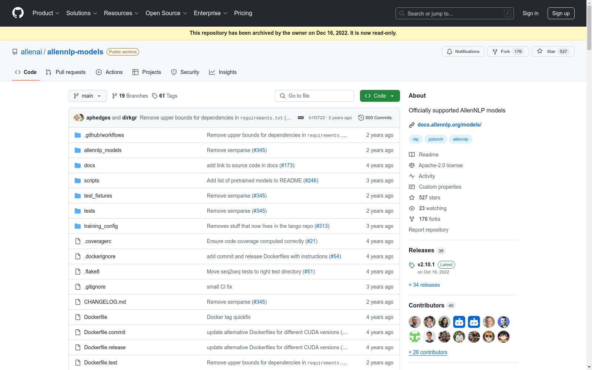This screenshot has height=370, width=592.
Task: Open the + 34 releases link
Action: pos(424,285)
